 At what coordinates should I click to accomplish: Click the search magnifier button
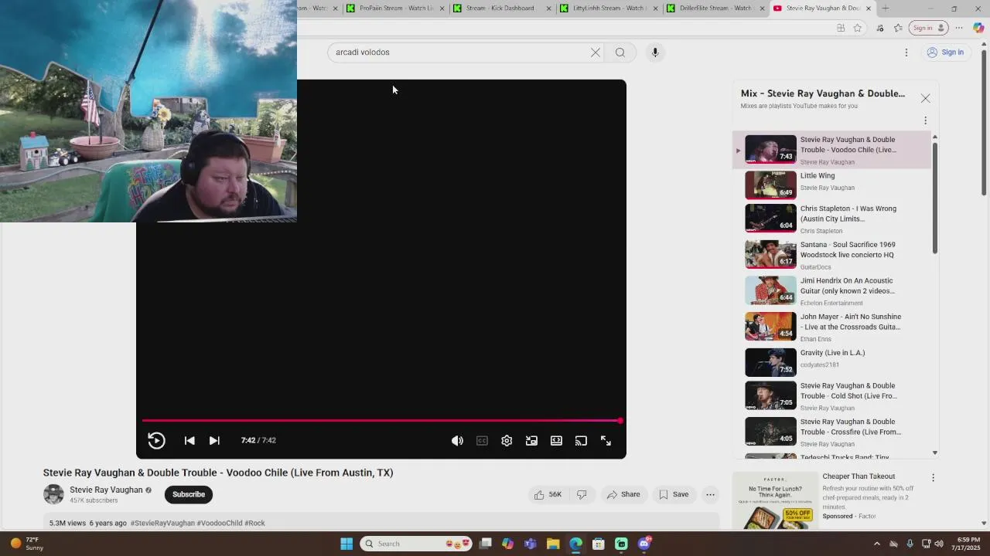tap(620, 53)
